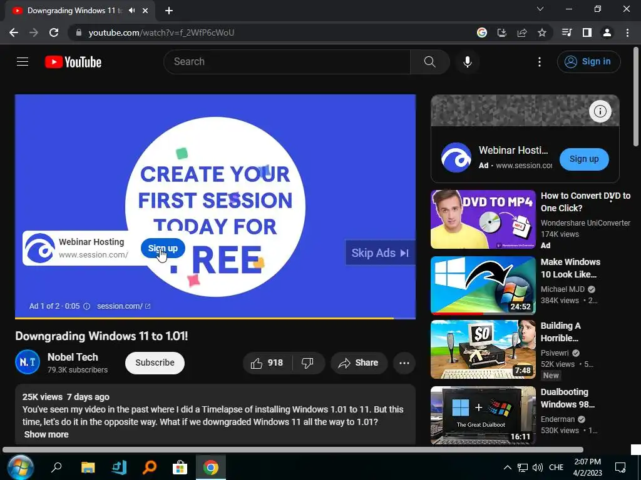Image resolution: width=641 pixels, height=480 pixels.
Task: Open File Explorer from taskbar
Action: point(88,467)
